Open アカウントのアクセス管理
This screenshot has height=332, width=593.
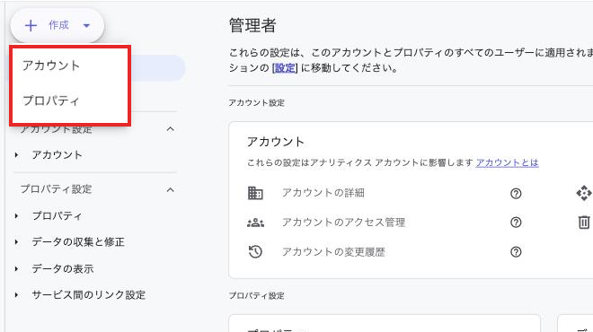(344, 223)
